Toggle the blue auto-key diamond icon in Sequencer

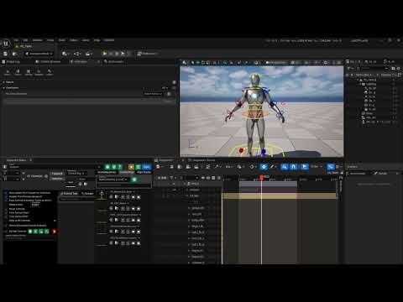click(x=264, y=167)
